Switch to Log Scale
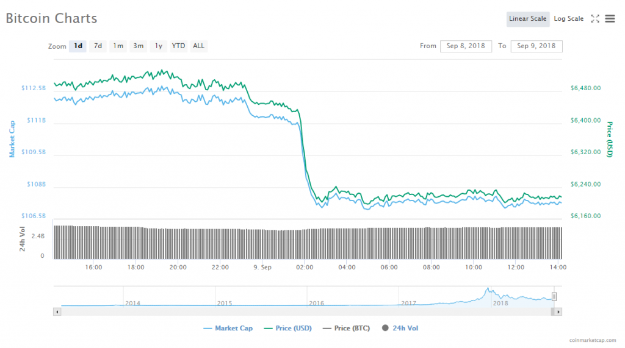625x348 pixels. [568, 19]
